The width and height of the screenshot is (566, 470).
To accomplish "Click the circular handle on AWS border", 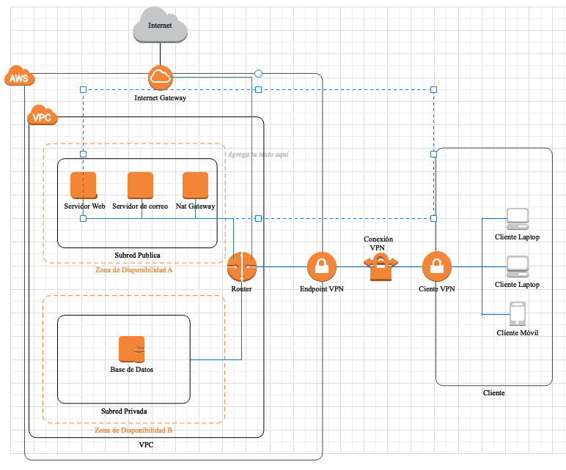I will coord(257,73).
